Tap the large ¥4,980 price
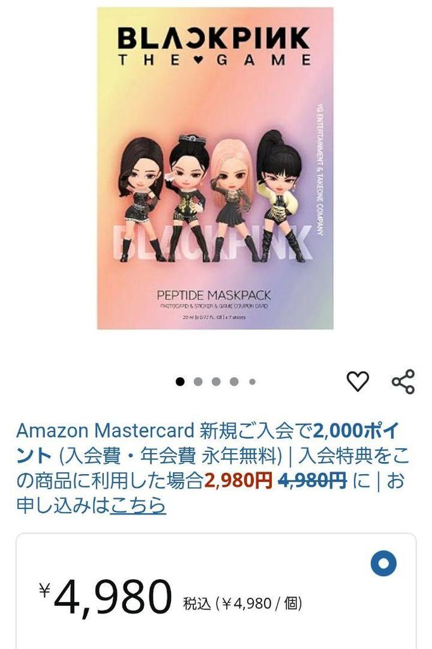The height and width of the screenshot is (649, 432). (106, 597)
